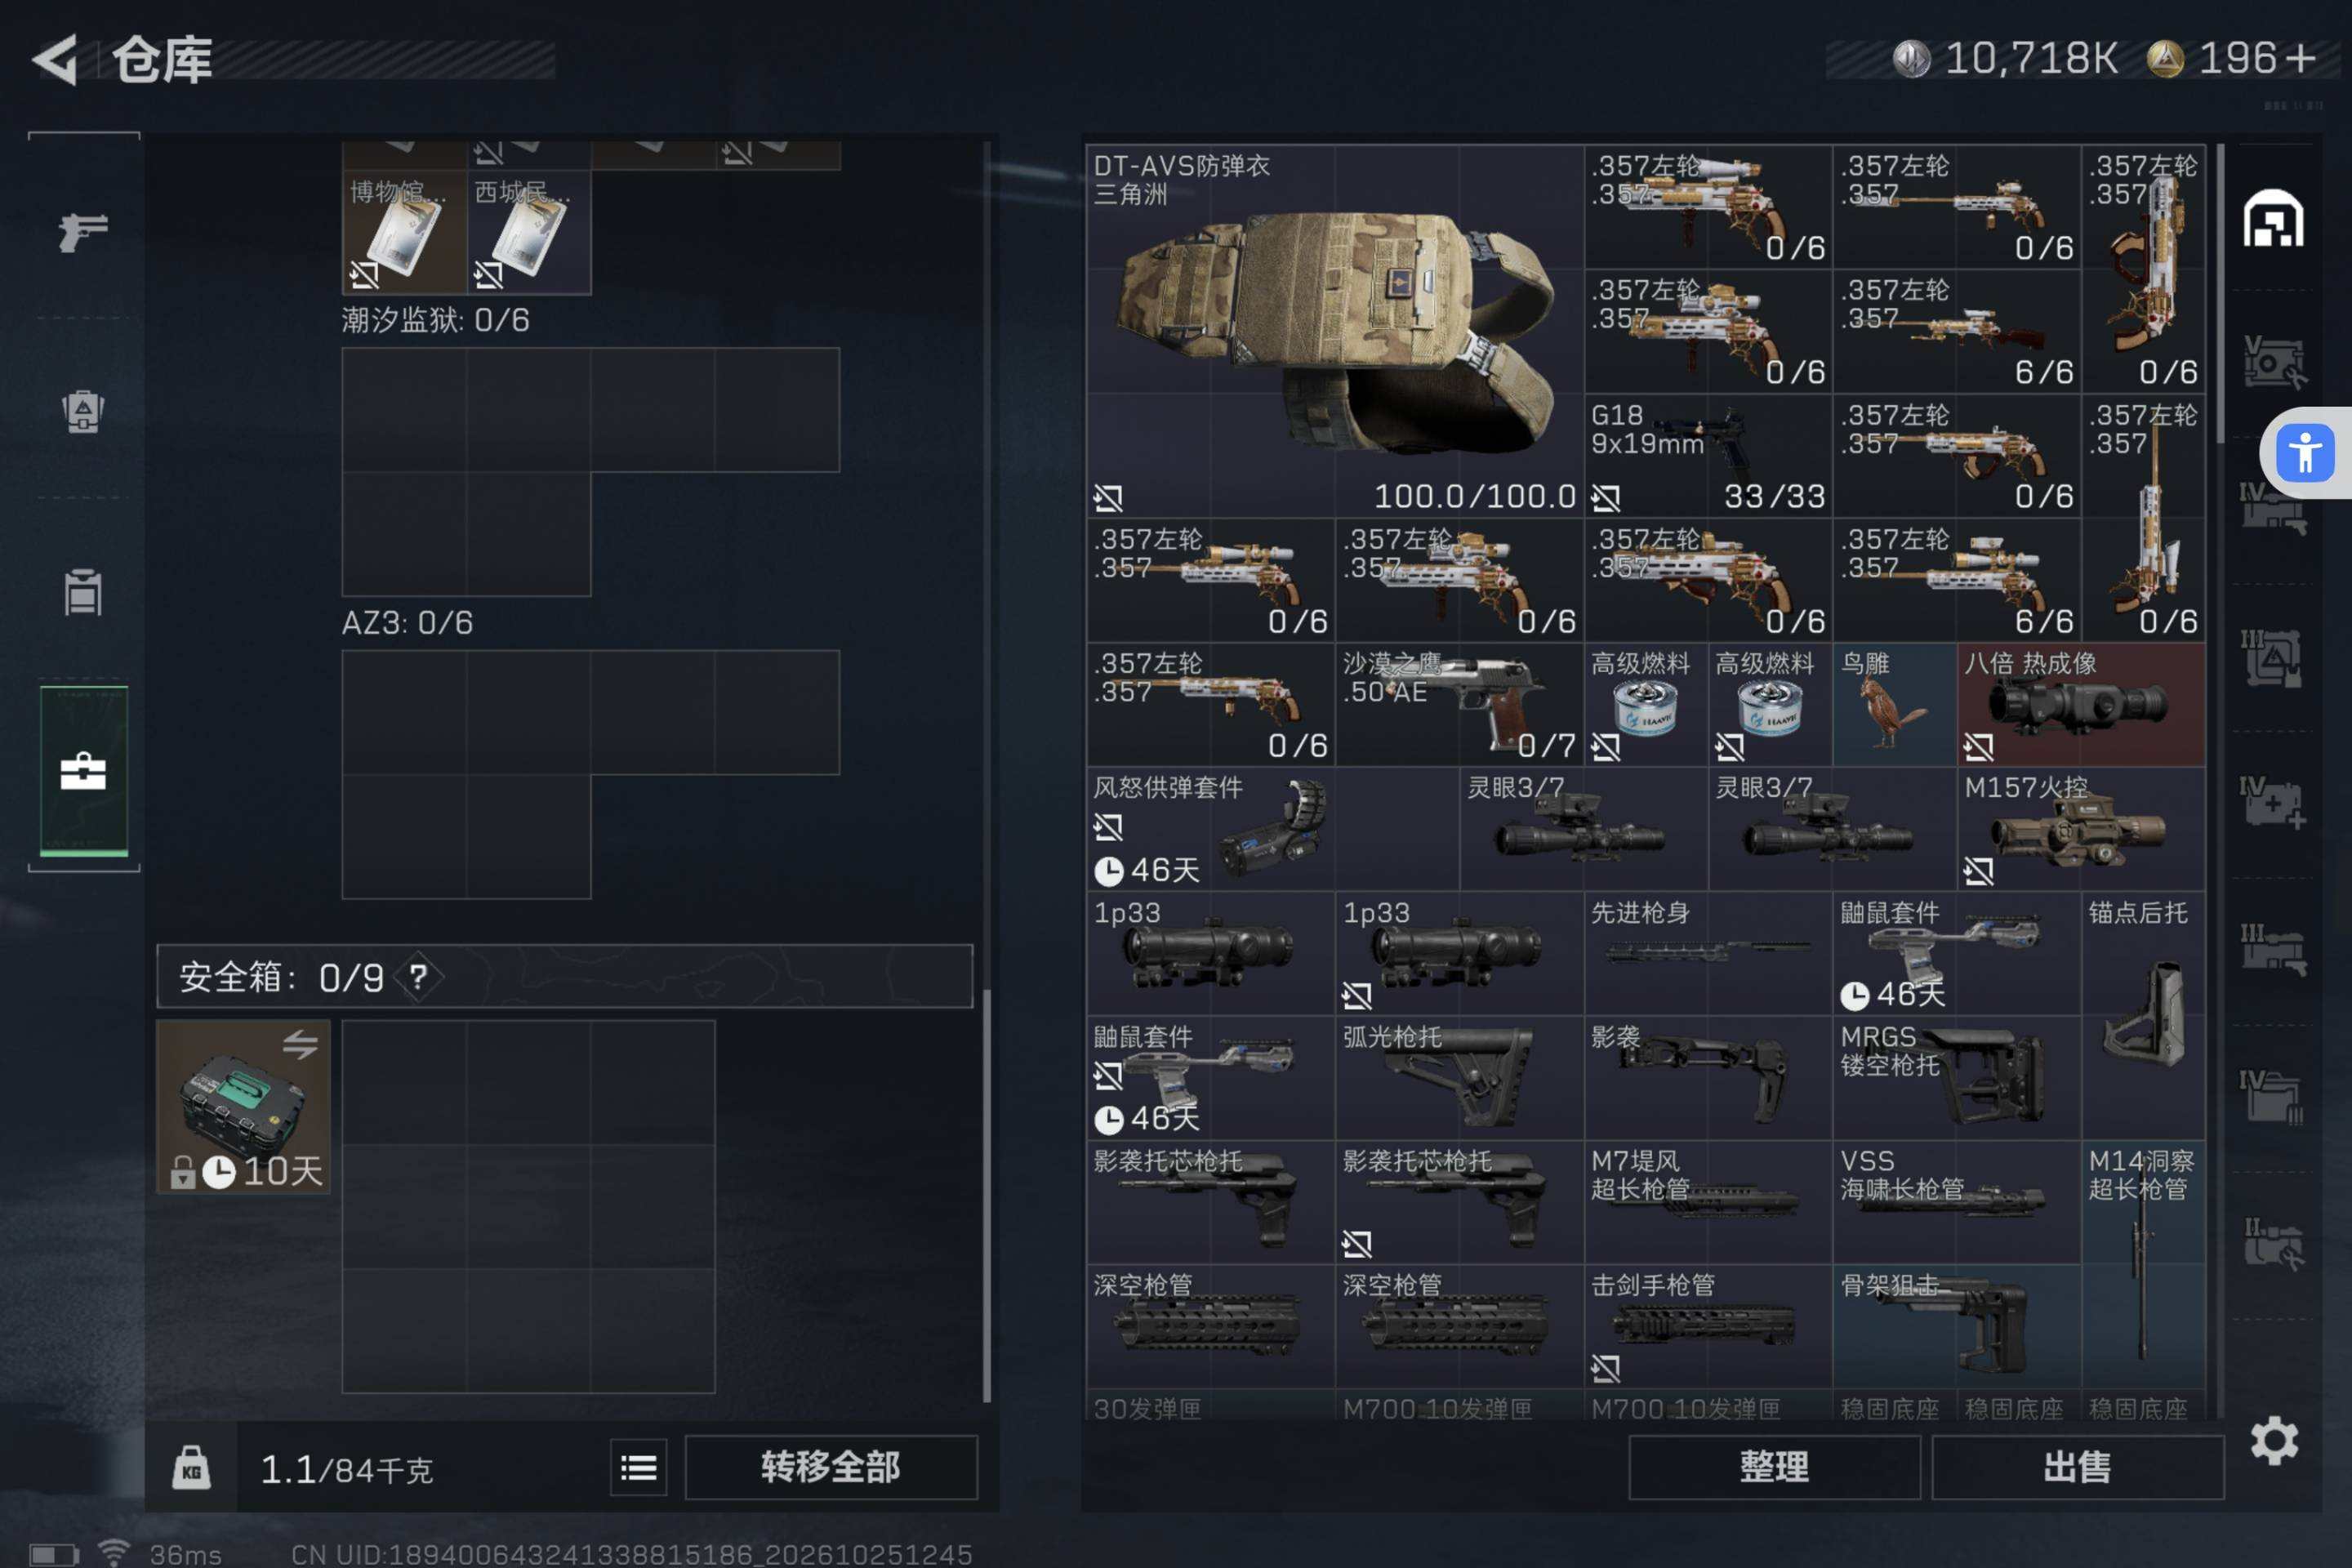Image resolution: width=2352 pixels, height=1568 pixels.
Task: Select the 八倍 热成像 thermal scope
Action: pos(2081,704)
